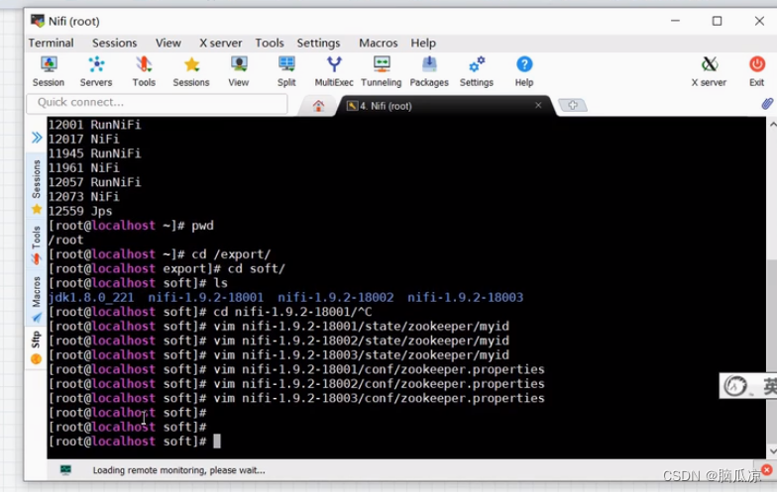Open the Packages toolbar icon

point(429,71)
